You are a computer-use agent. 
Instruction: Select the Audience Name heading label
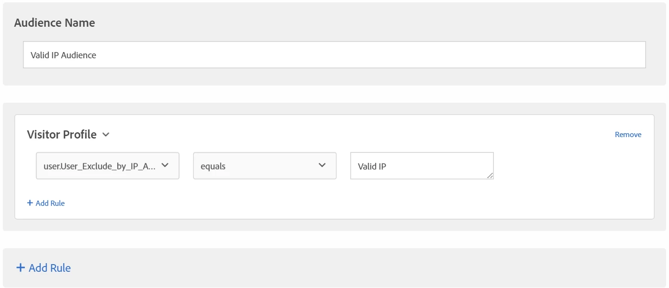tap(55, 23)
